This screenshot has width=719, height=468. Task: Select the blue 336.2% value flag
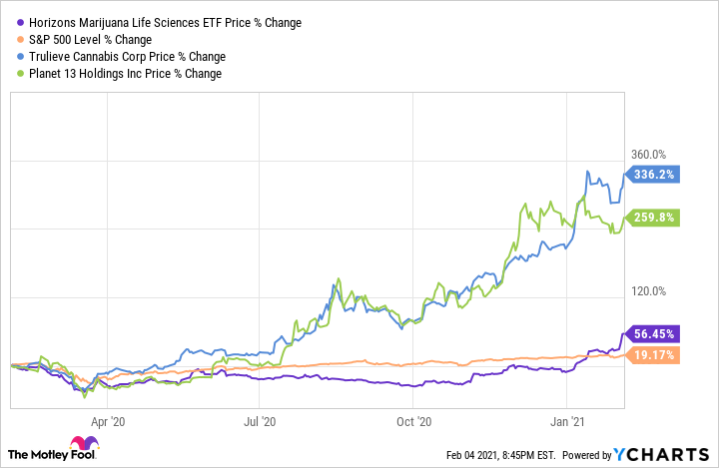653,175
